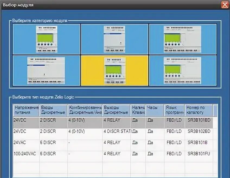The image size is (230, 178).
Task: Select the 24VAC module SR3B101B
Action: click(x=81, y=143)
